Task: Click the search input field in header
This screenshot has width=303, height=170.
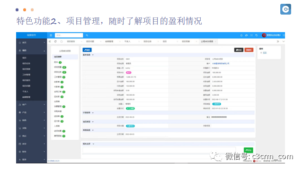Action: pyautogui.click(x=69, y=35)
